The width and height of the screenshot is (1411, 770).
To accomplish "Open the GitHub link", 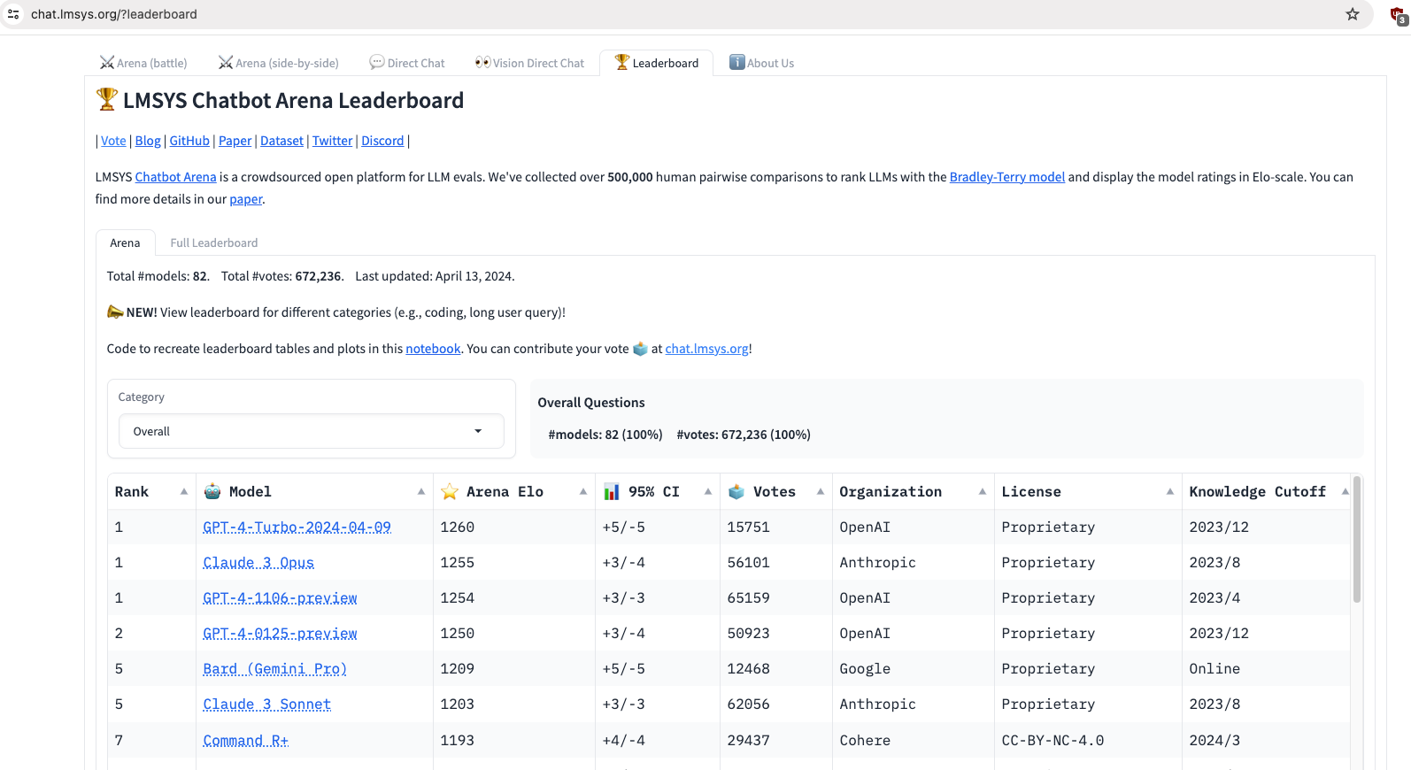I will [x=189, y=141].
